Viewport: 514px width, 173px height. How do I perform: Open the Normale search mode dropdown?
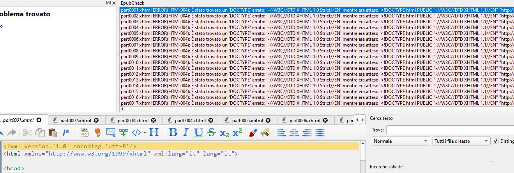point(401,141)
